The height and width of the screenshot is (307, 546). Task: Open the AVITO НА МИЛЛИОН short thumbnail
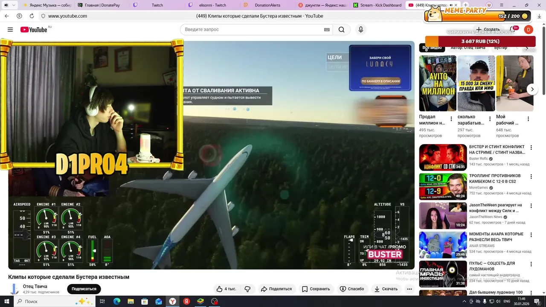(438, 83)
